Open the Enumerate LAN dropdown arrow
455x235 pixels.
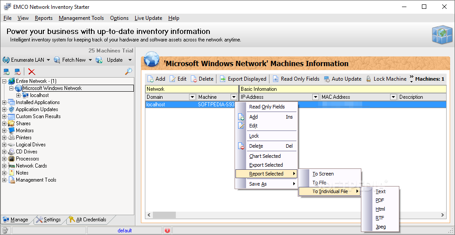[48, 60]
